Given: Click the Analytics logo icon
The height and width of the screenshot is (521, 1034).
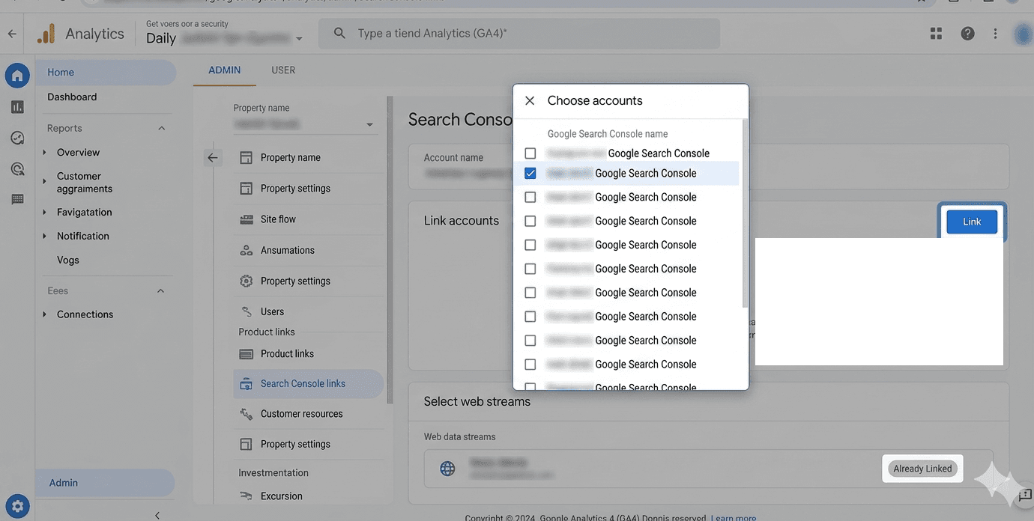Looking at the screenshot, I should click(x=46, y=34).
